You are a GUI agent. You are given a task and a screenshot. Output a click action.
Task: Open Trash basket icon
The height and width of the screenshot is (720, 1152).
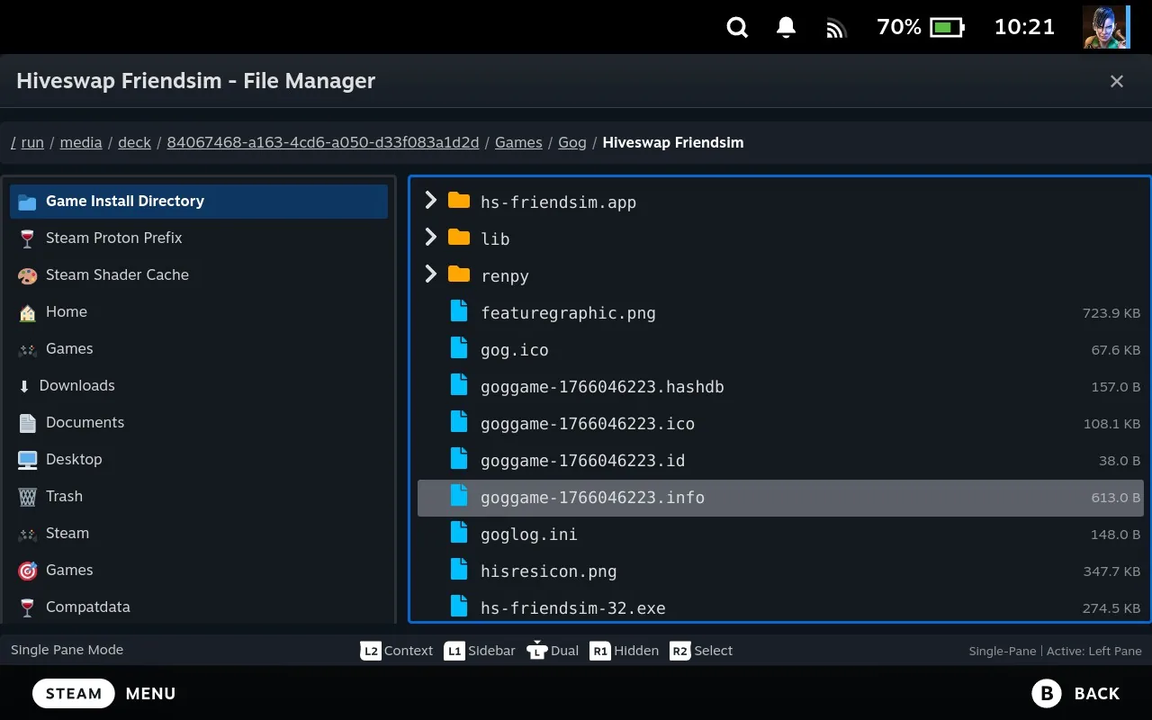tap(27, 497)
